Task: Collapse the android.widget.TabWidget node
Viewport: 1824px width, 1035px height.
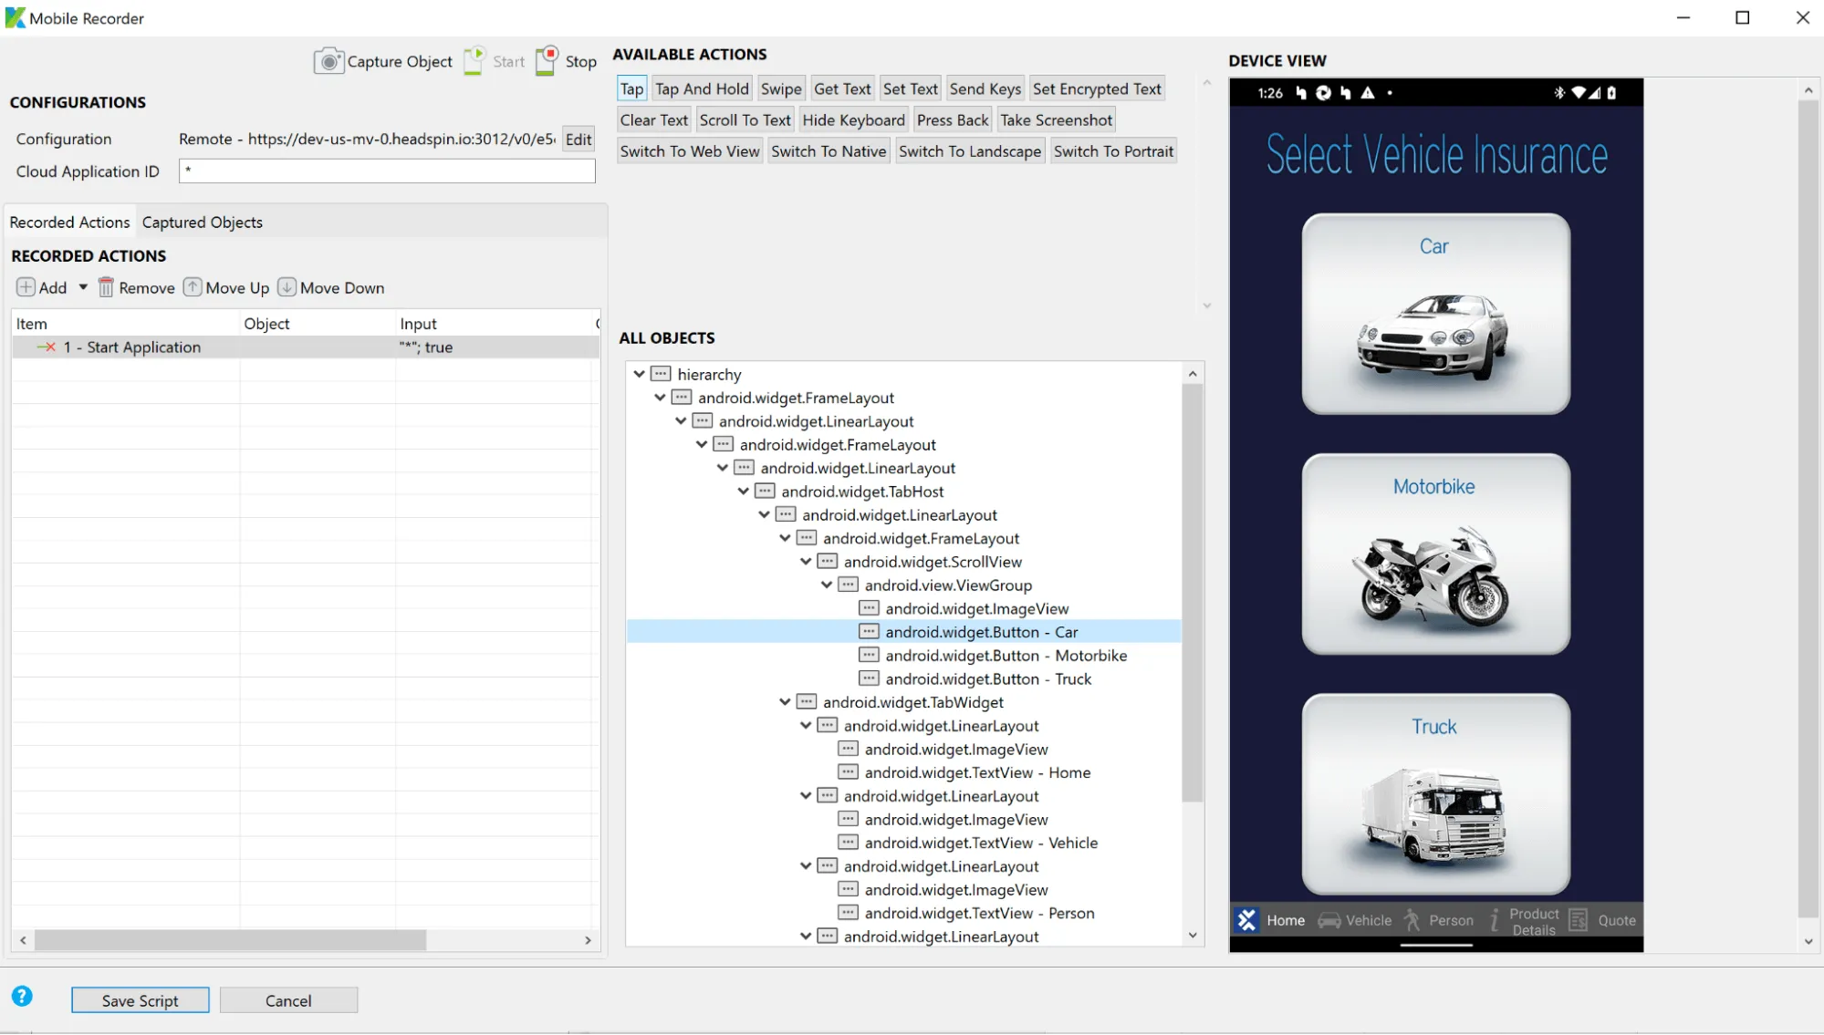Action: point(785,702)
